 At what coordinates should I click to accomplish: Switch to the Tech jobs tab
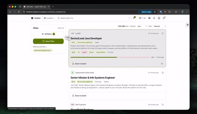[36, 7]
